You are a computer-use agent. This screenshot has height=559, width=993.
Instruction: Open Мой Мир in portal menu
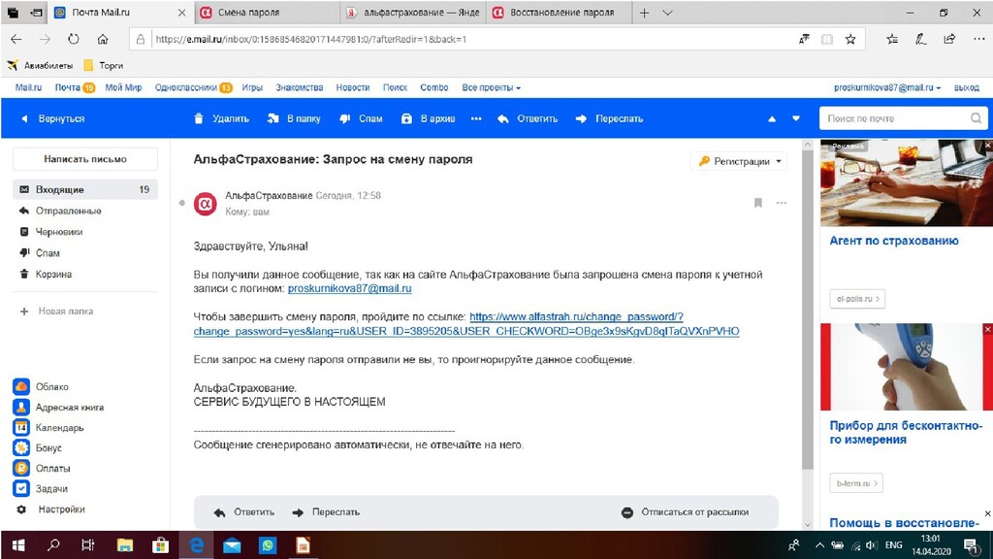(x=123, y=87)
